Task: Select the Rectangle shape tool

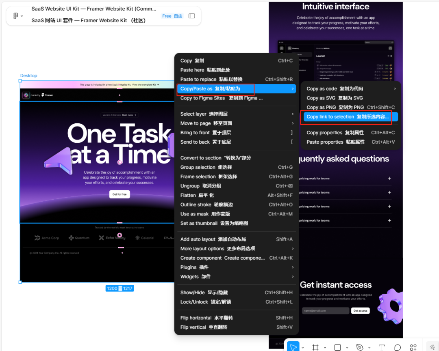Action: click(x=337, y=347)
